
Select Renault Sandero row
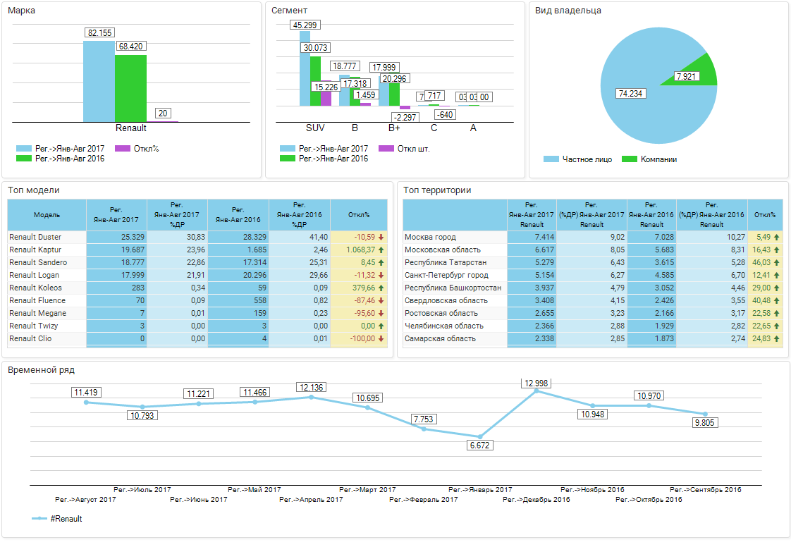coord(197,262)
